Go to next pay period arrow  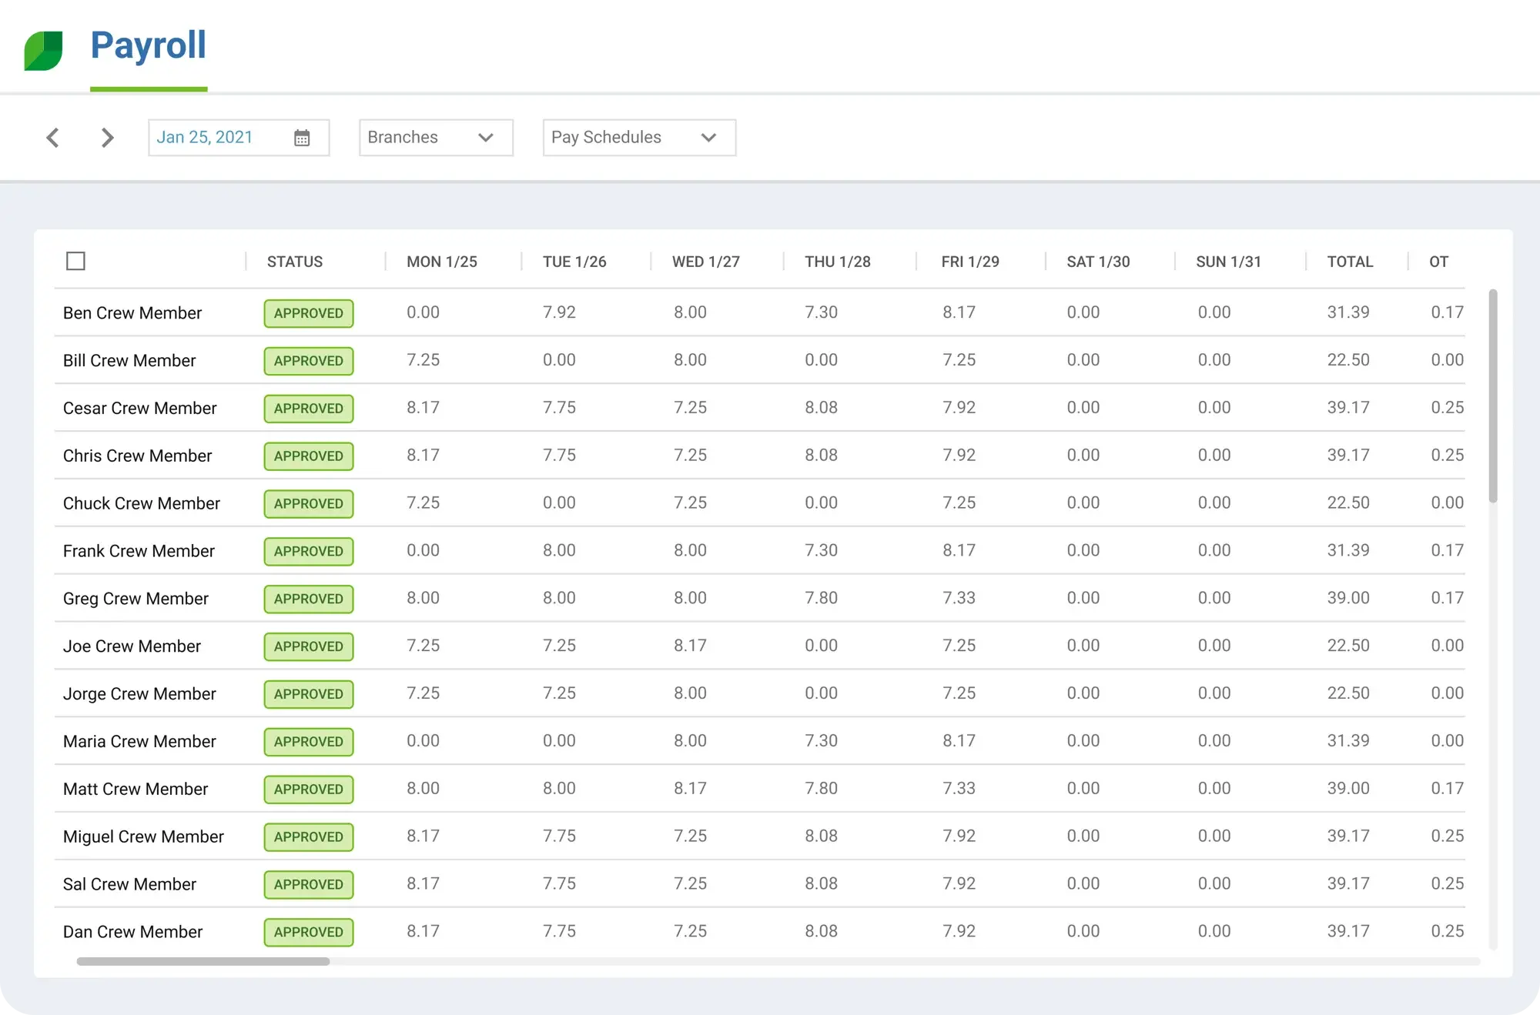[107, 138]
